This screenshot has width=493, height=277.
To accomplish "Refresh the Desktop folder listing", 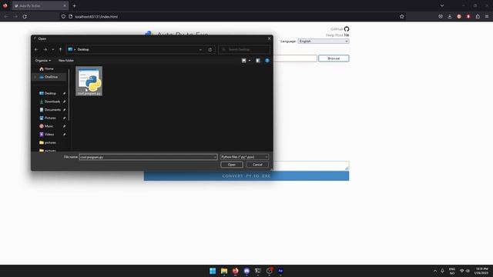I will click(210, 49).
